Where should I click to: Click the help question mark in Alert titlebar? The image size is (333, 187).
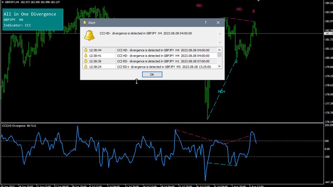click(206, 23)
